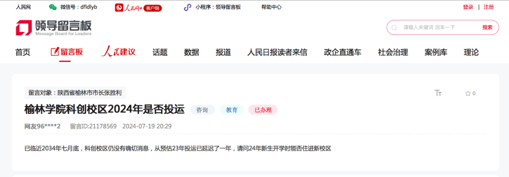Viewport: 509px width, 177px height.
Task: Click the favorite count 0
Action: point(474,93)
